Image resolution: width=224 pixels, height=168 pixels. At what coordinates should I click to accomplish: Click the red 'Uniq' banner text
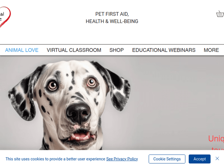(216, 138)
